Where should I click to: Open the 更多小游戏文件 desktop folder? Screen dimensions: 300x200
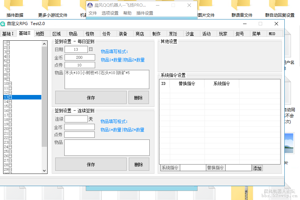(53, 9)
